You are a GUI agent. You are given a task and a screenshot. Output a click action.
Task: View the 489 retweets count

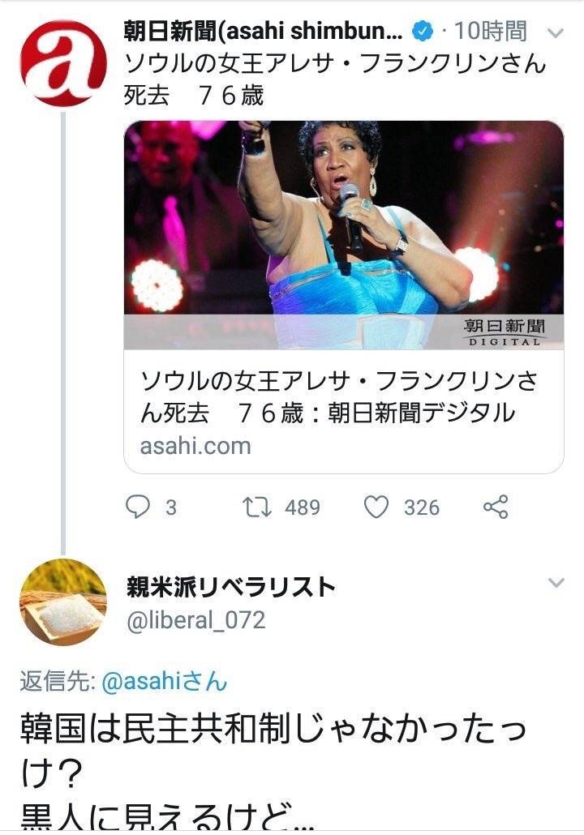tap(303, 507)
